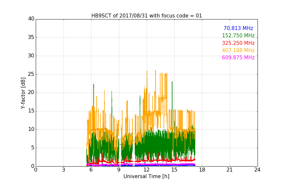Click the y-axis tick label 5
Image resolution: width=286 pixels, height=190 pixels.
(x=33, y=148)
